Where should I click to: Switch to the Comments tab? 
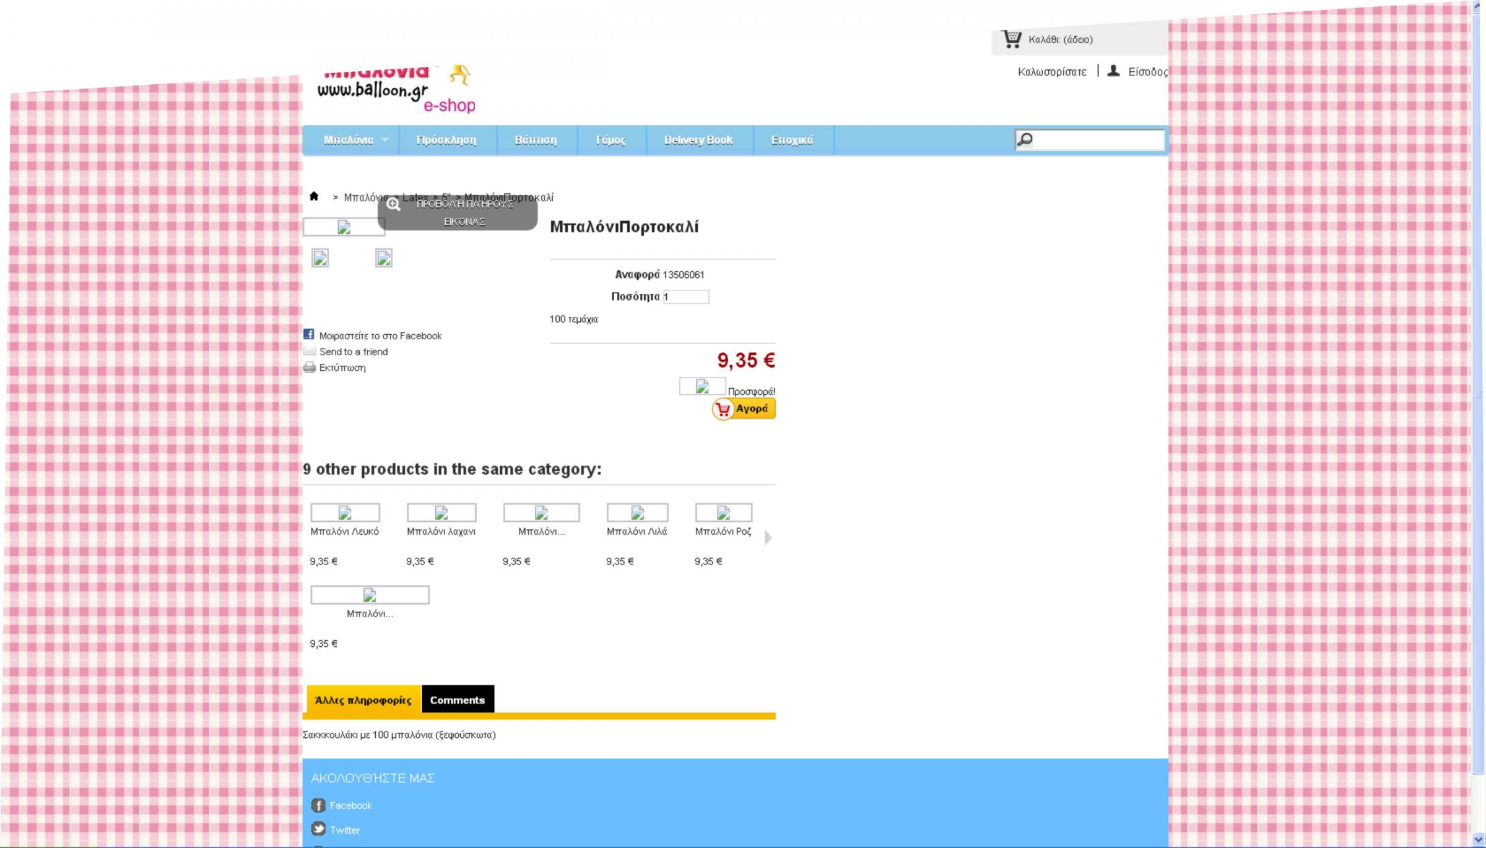click(x=457, y=699)
